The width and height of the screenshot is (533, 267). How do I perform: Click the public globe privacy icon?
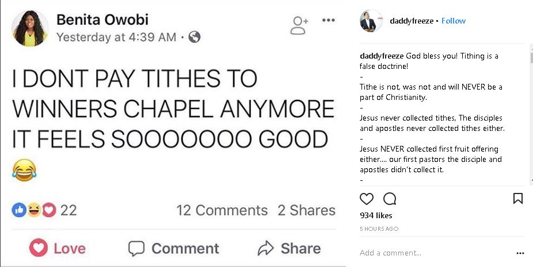(195, 37)
